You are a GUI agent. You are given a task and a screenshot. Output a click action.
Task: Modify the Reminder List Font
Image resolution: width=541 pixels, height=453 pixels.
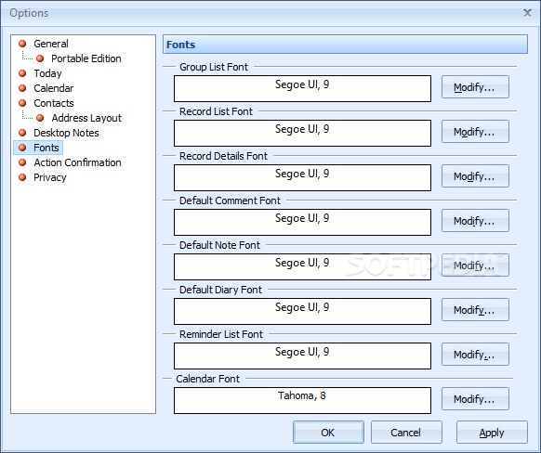pyautogui.click(x=475, y=354)
